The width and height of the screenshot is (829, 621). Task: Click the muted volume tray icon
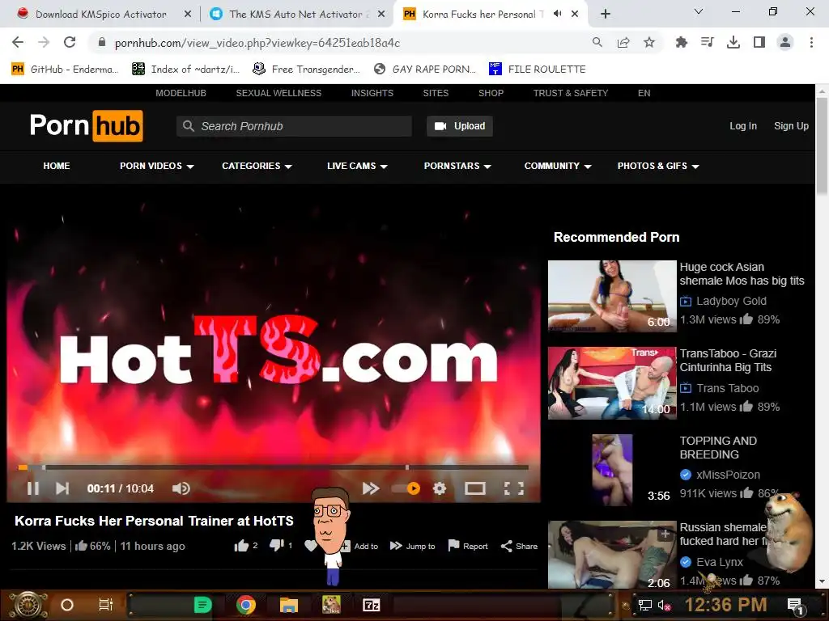tap(664, 606)
